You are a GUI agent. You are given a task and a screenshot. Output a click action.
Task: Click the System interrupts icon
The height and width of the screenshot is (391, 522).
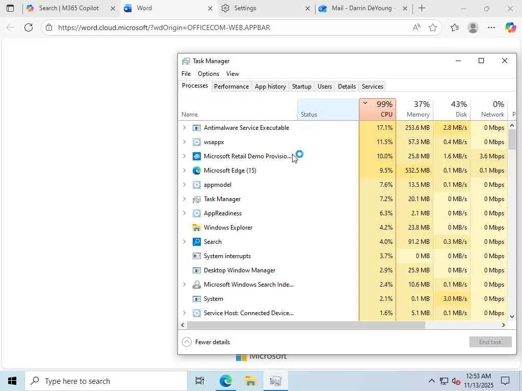197,256
